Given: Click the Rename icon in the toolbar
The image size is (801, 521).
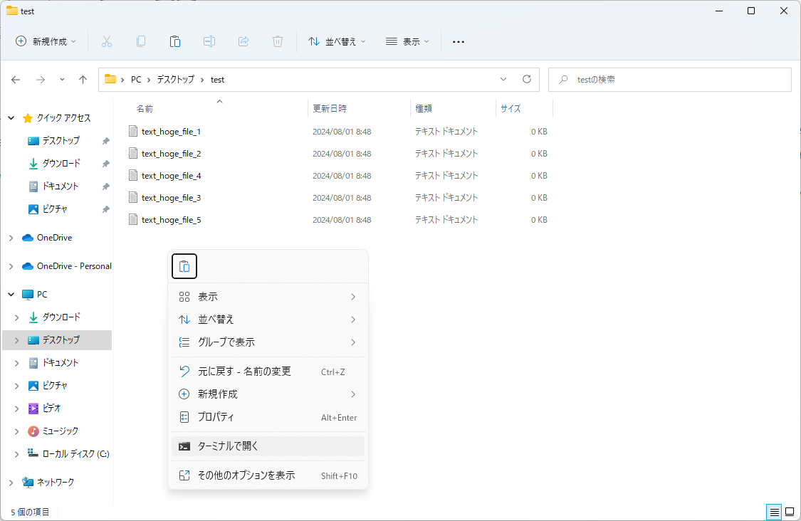Looking at the screenshot, I should pos(209,41).
